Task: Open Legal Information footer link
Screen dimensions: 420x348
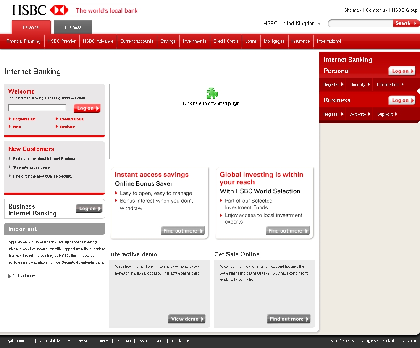Action: pyautogui.click(x=18, y=341)
